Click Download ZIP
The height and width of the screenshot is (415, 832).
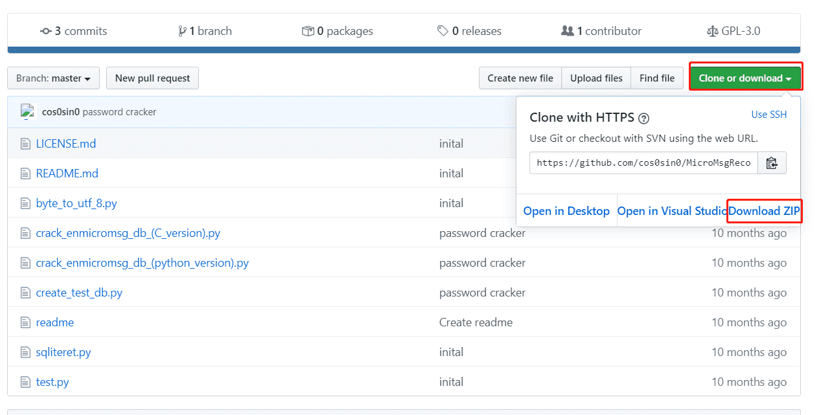click(x=764, y=211)
